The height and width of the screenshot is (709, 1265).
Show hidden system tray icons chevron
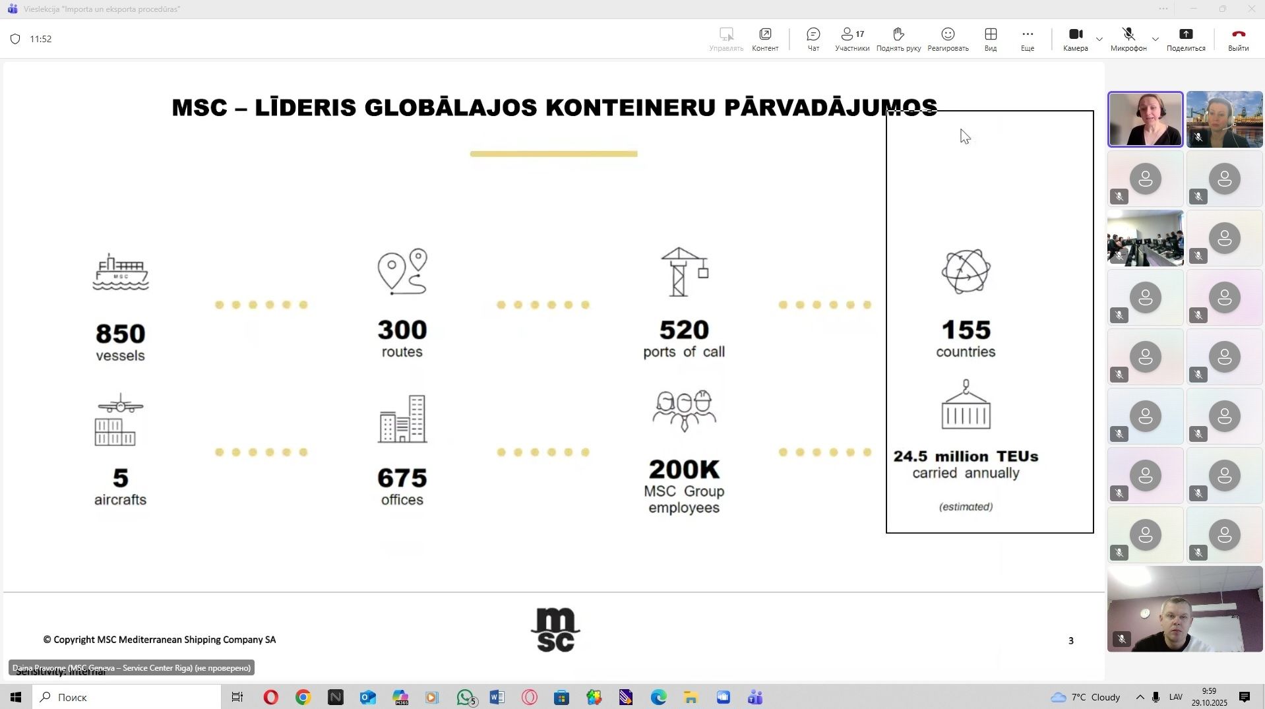click(1140, 697)
